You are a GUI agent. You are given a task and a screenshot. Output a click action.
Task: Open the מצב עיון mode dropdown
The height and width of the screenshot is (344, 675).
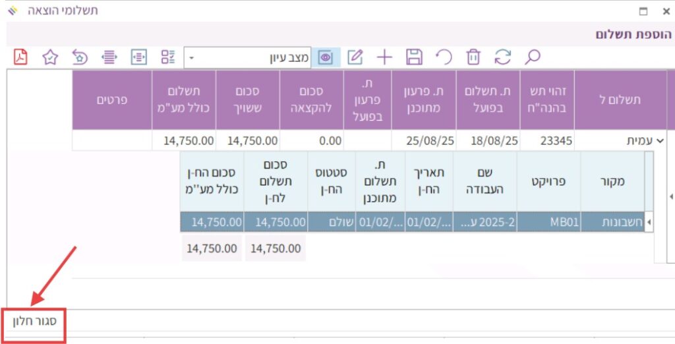click(x=192, y=57)
